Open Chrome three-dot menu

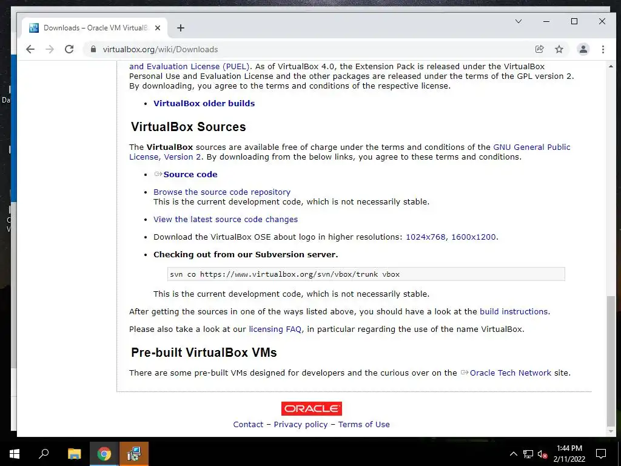(x=603, y=49)
